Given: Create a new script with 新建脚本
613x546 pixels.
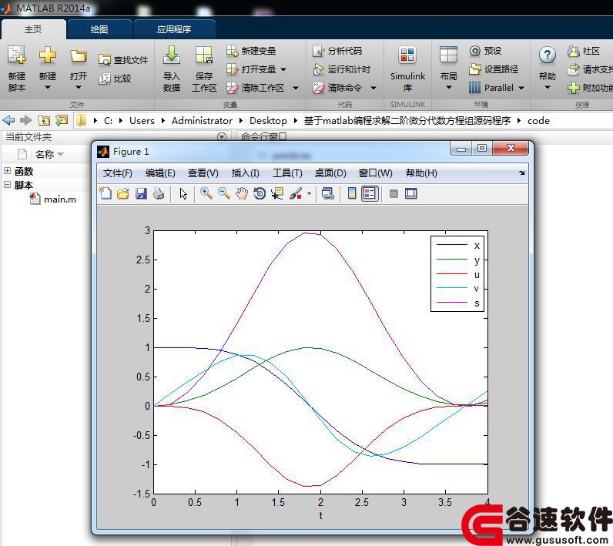Looking at the screenshot, I should (17, 69).
